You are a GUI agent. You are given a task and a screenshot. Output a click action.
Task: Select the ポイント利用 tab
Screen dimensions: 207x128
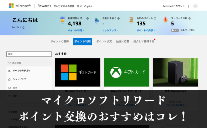[x=82, y=41]
